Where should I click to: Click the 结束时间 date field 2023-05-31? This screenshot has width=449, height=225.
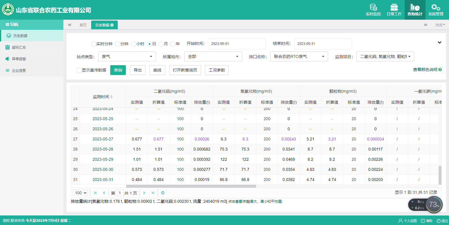pyautogui.click(x=323, y=44)
